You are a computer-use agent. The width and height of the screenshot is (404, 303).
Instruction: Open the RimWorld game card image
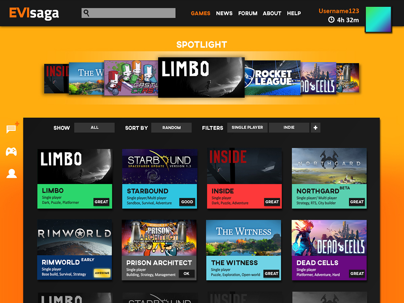pos(75,237)
